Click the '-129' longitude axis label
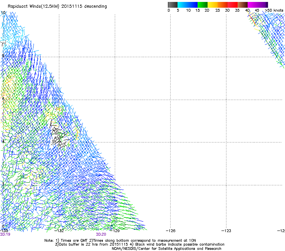 coord(115,231)
